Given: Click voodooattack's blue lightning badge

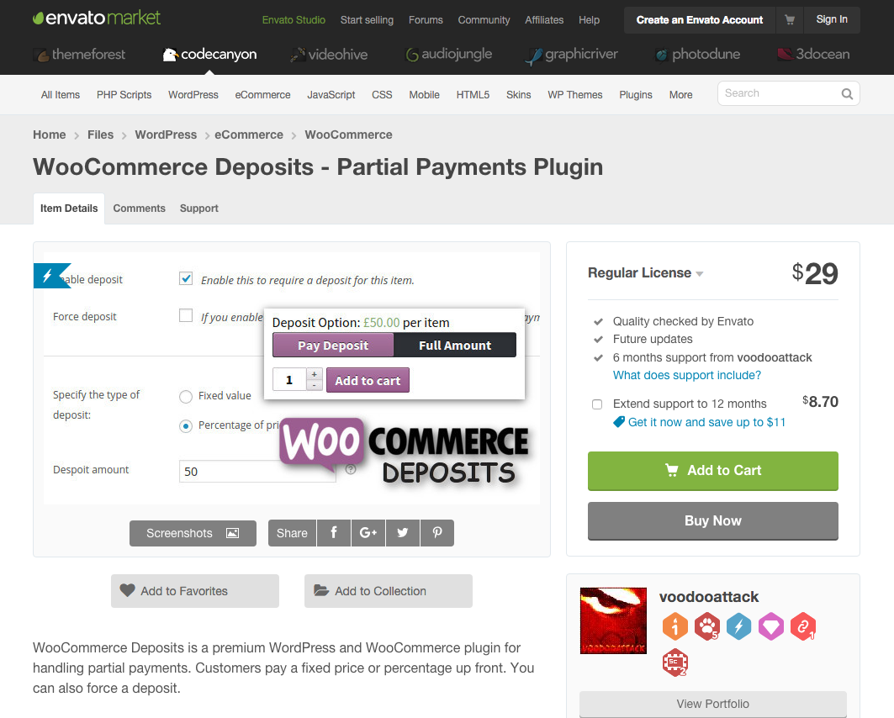Looking at the screenshot, I should [739, 626].
